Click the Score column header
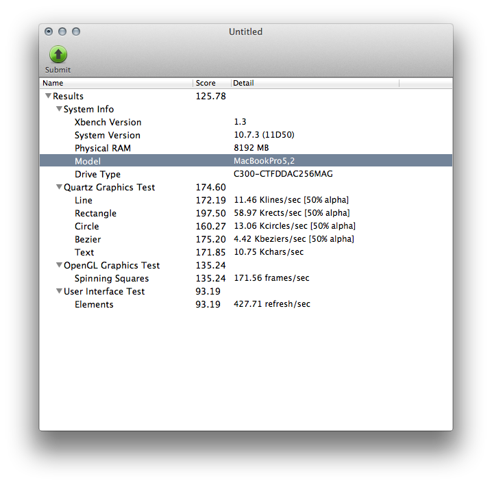The height and width of the screenshot is (485, 492). pos(211,84)
